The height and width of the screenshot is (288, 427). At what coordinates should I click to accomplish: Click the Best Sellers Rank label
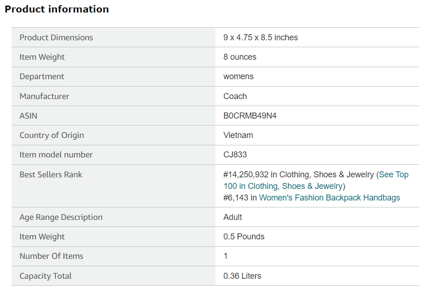pos(50,175)
